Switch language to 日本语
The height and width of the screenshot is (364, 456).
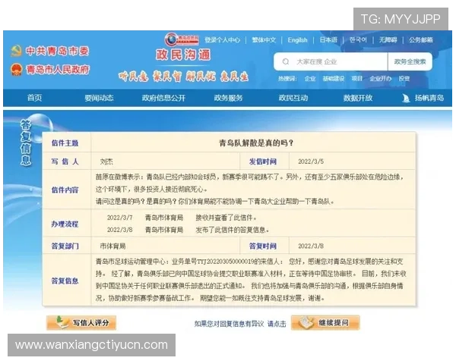[x=328, y=39]
